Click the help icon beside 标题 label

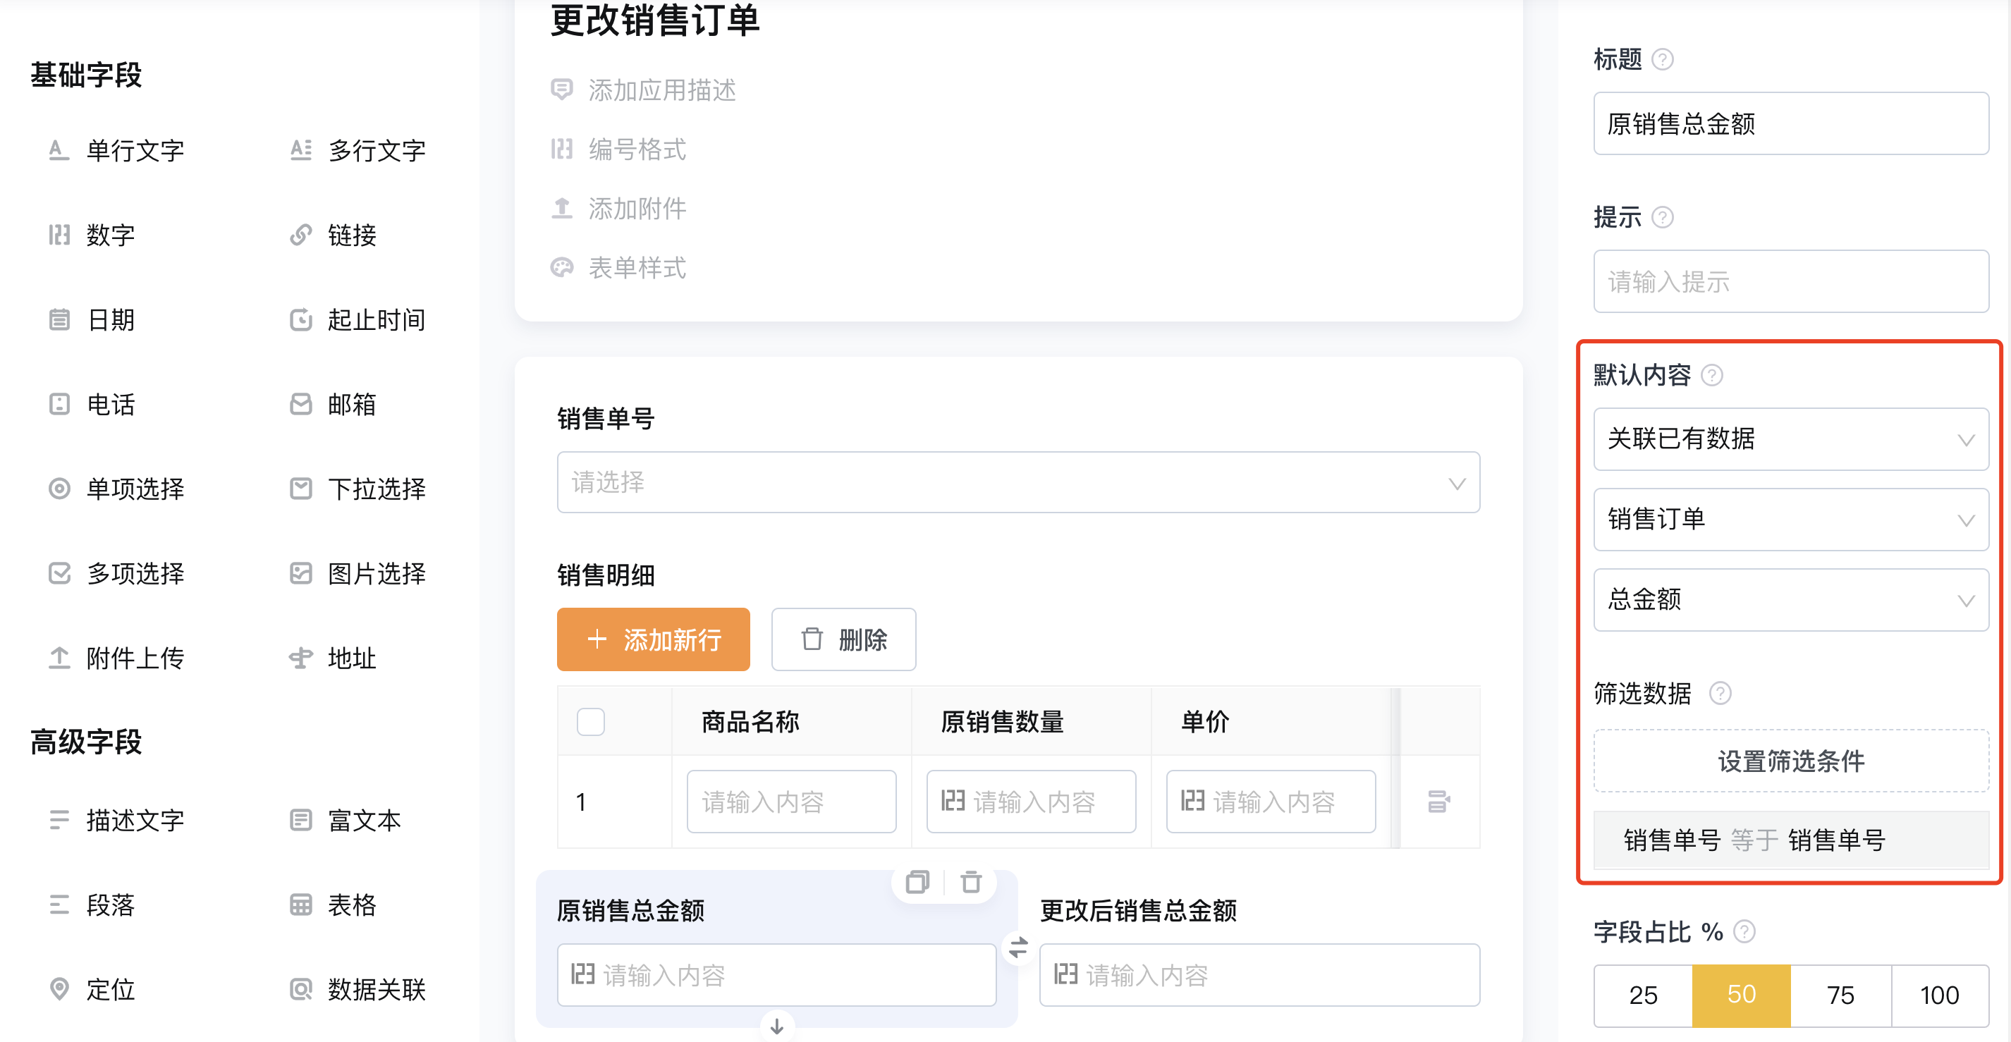click(x=1663, y=59)
